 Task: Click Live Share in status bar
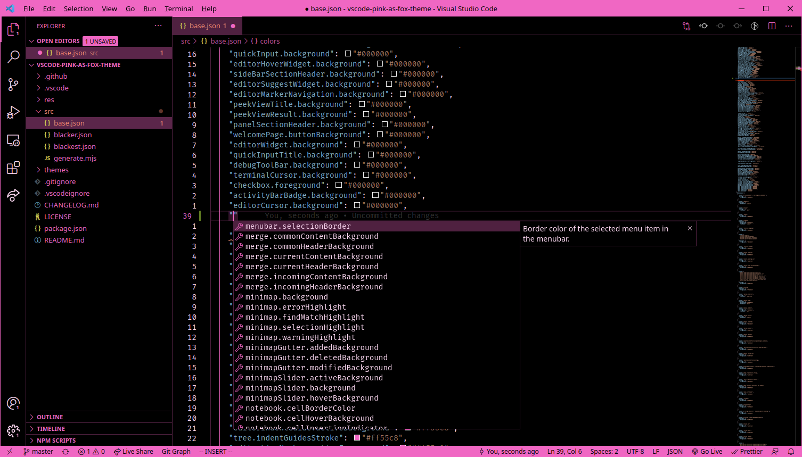click(134, 451)
